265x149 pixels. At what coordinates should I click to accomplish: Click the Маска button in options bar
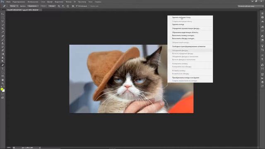43,6
